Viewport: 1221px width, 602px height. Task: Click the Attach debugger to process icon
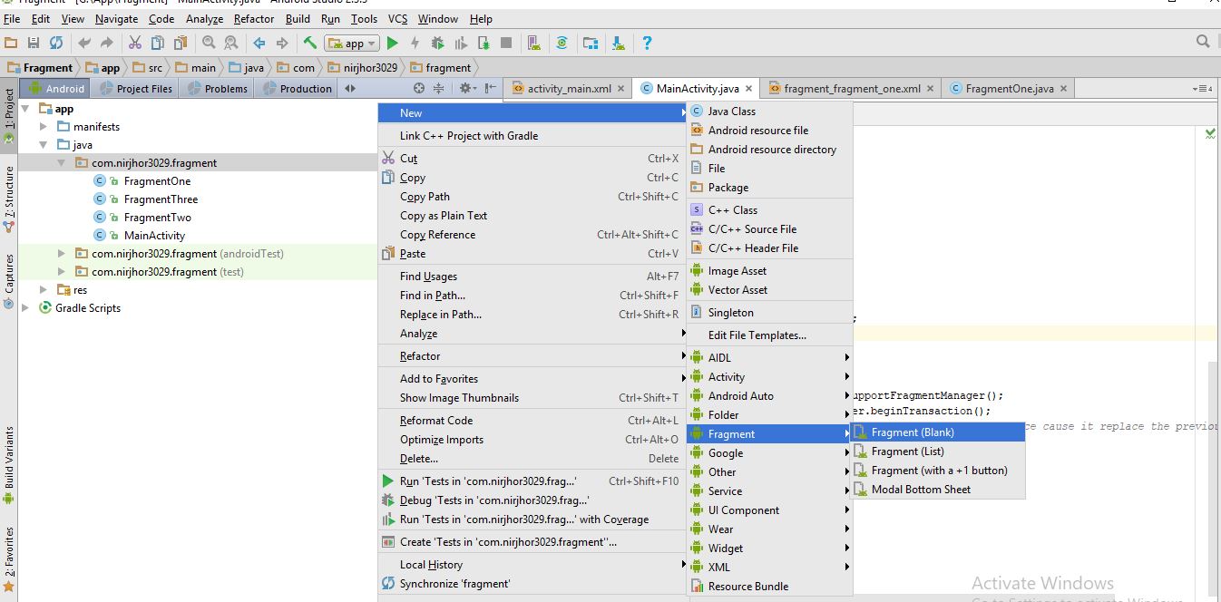(484, 43)
